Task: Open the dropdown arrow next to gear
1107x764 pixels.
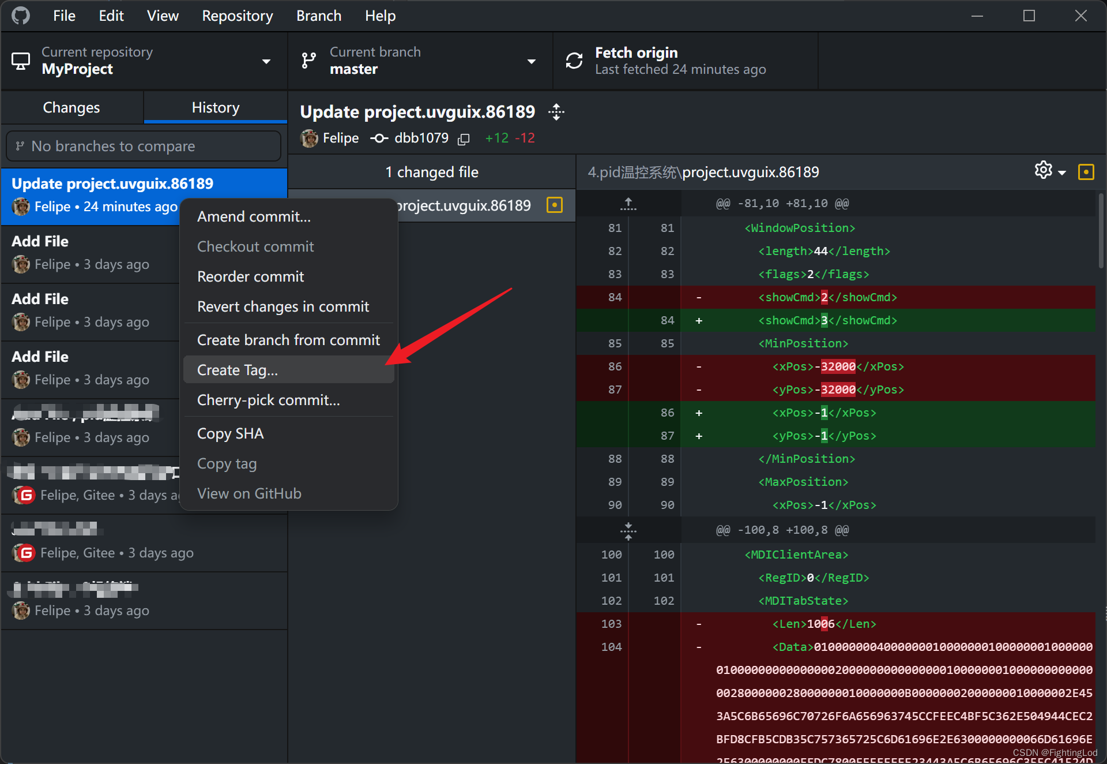Action: pyautogui.click(x=1062, y=173)
